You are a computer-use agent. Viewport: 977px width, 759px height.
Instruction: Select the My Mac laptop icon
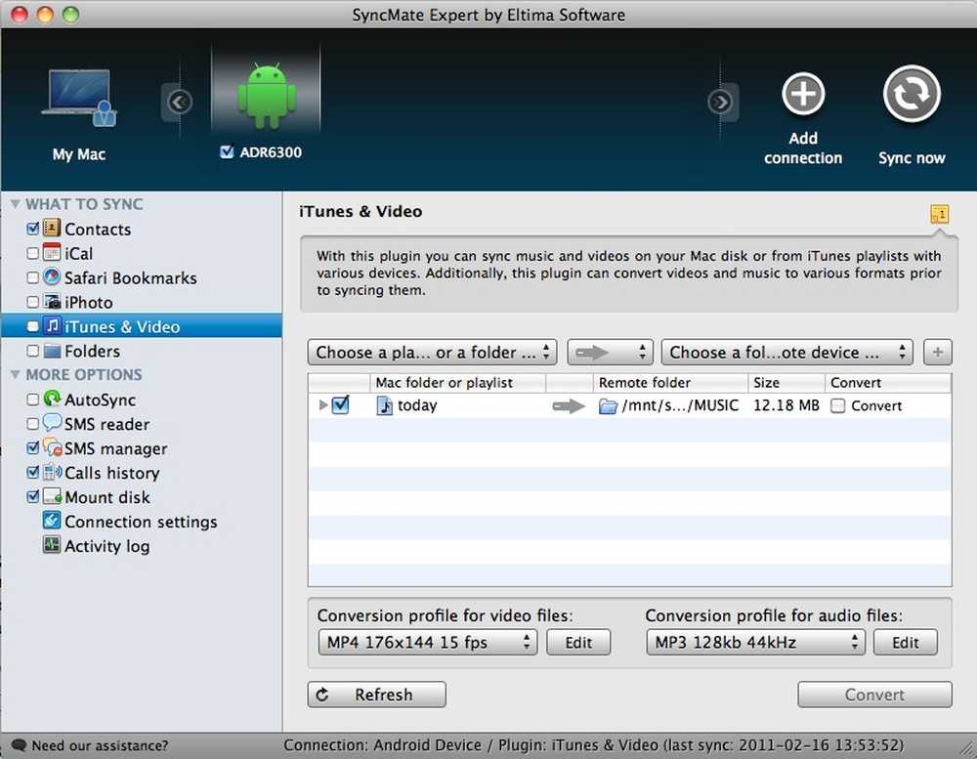(x=78, y=99)
